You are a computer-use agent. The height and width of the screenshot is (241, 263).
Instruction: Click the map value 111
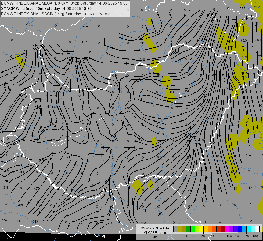click(142, 43)
